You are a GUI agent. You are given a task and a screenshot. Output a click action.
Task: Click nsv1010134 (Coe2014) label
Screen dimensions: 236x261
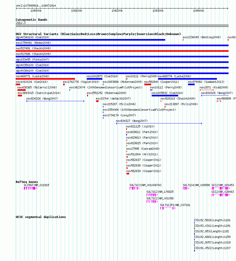(x=32, y=82)
